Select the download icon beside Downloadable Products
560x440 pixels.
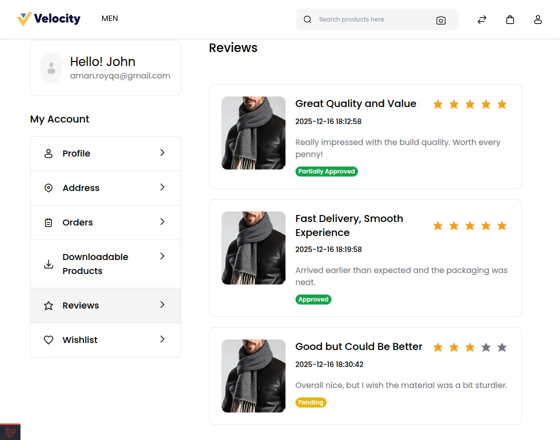pos(48,263)
